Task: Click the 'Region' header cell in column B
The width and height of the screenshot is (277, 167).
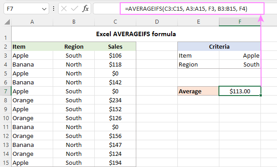Action: click(74, 46)
